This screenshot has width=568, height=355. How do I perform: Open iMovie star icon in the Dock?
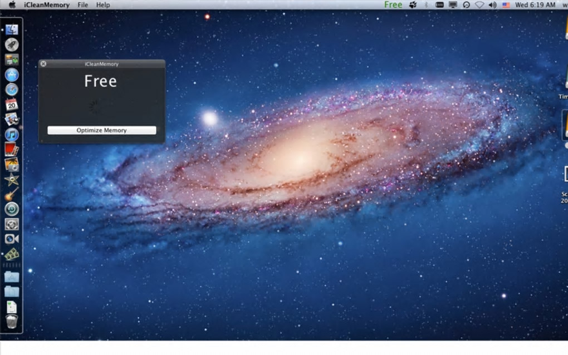(x=12, y=179)
